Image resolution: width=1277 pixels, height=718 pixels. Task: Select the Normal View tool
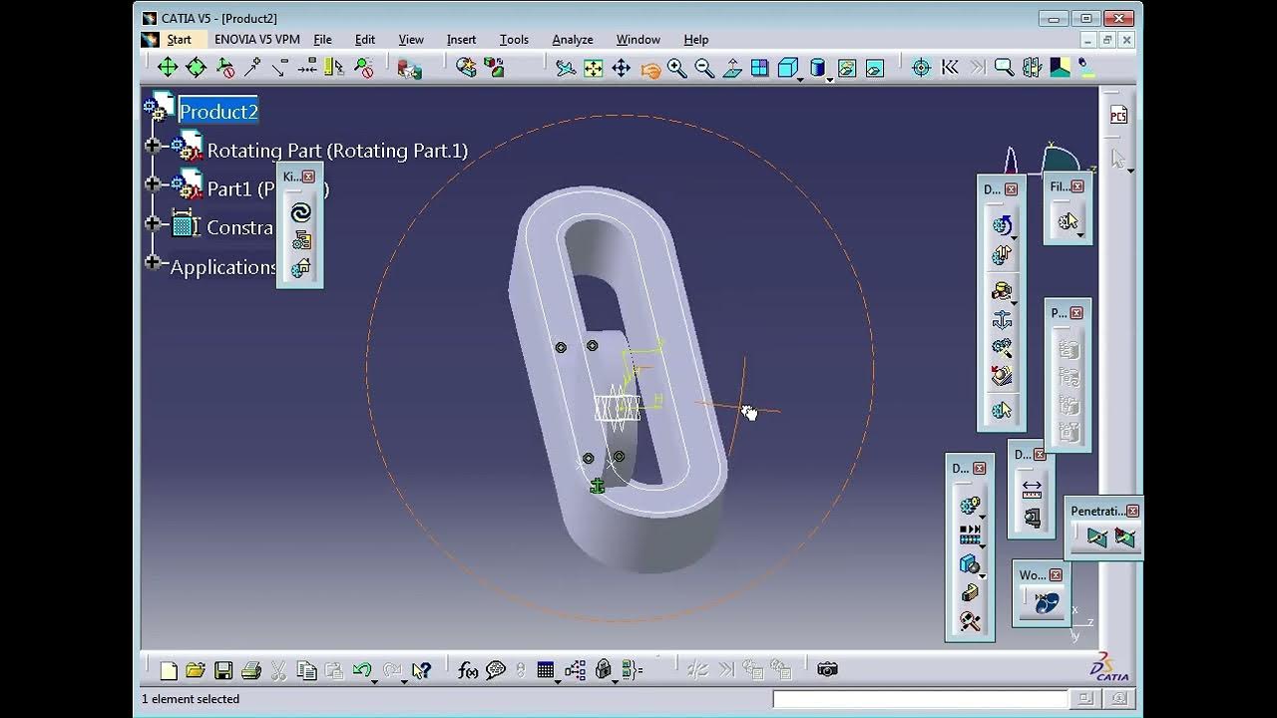point(732,68)
